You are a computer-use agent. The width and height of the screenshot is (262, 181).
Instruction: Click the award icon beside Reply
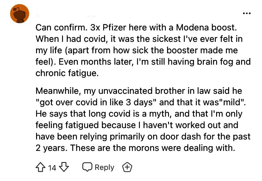tap(128, 167)
